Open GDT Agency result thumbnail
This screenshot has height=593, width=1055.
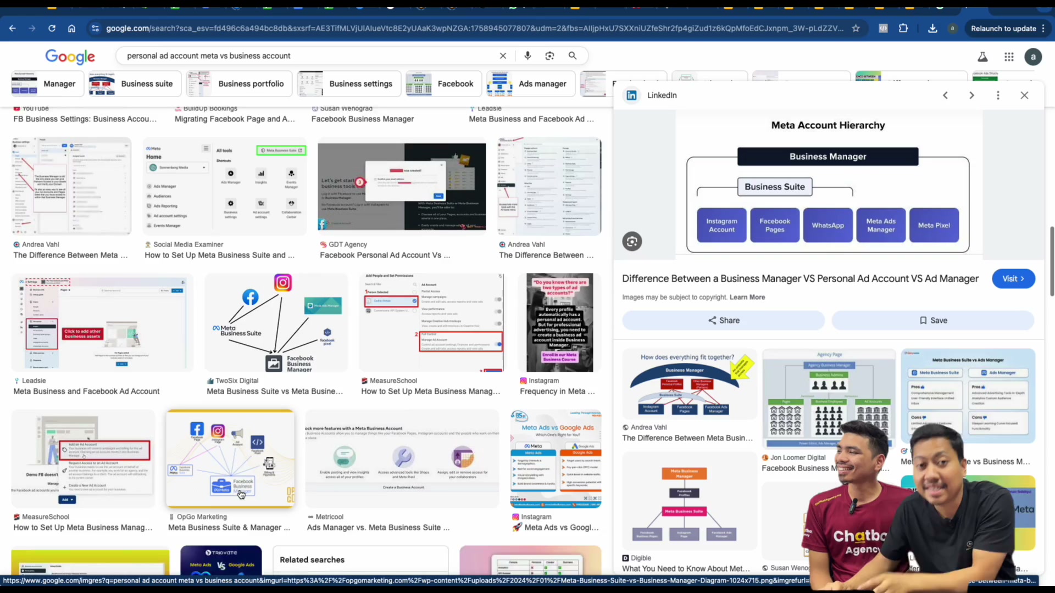402,186
